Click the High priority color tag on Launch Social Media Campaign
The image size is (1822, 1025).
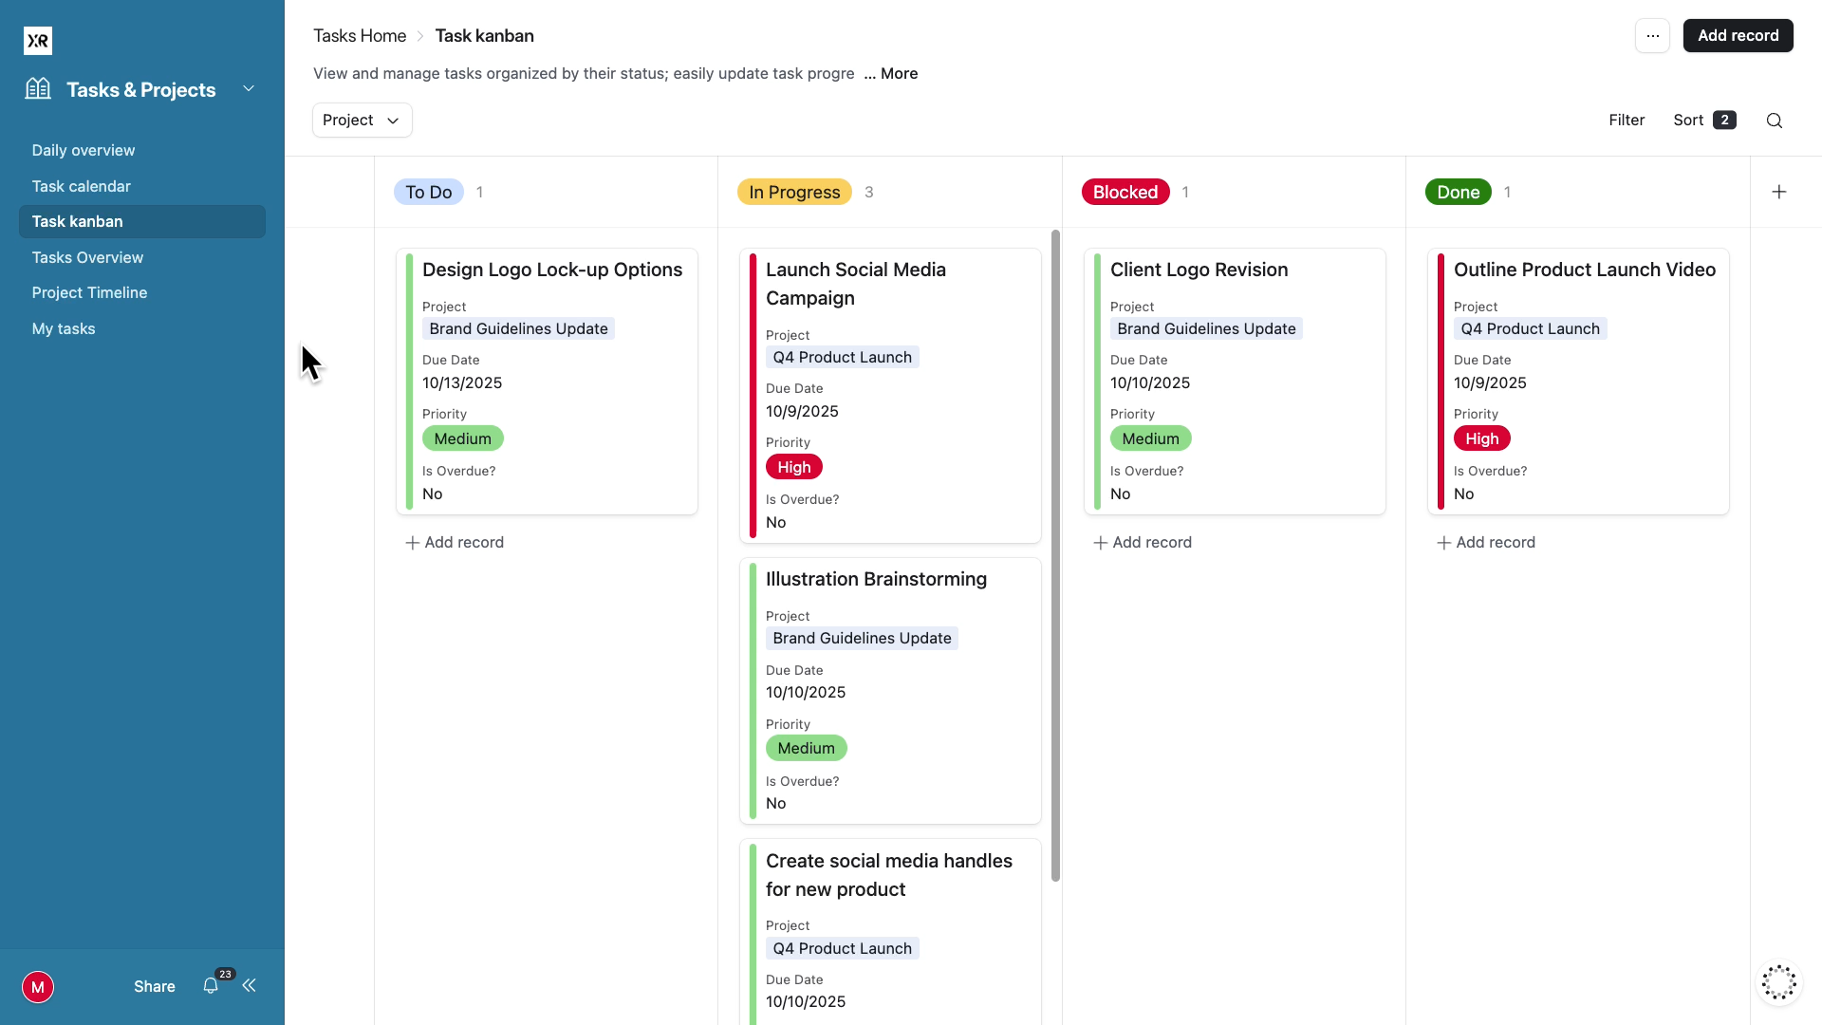(793, 466)
